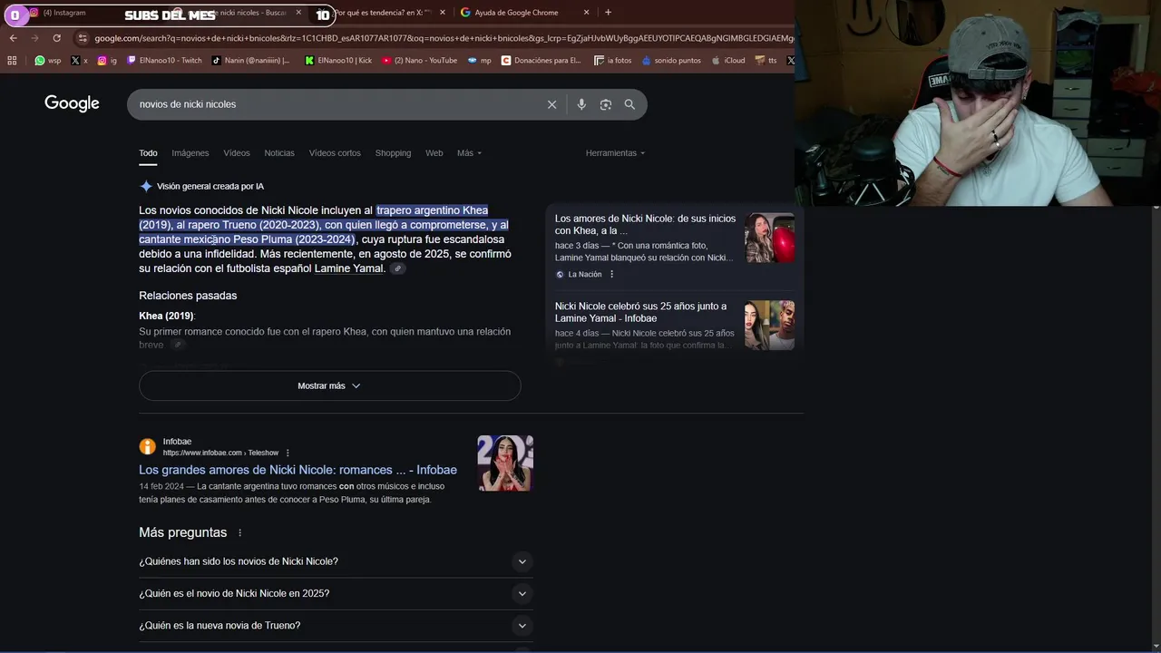Open options menu for La Nación result
Image resolution: width=1161 pixels, height=653 pixels.
611,274
